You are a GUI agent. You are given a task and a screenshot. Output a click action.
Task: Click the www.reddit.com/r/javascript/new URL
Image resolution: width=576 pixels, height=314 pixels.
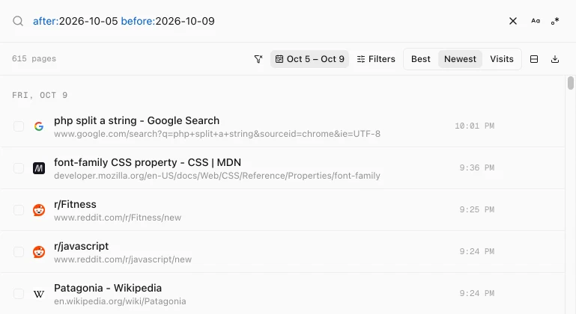[123, 259]
